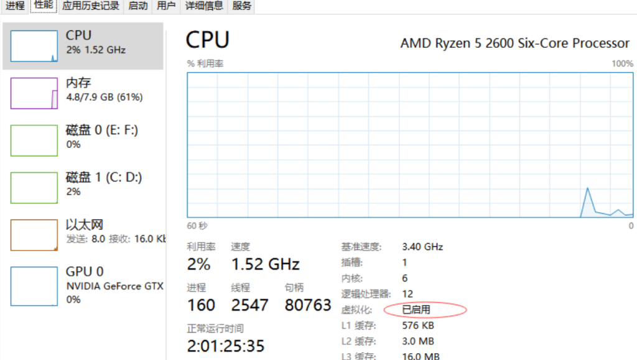Click the main CPU utilization graph
The height and width of the screenshot is (360, 637).
(x=411, y=144)
